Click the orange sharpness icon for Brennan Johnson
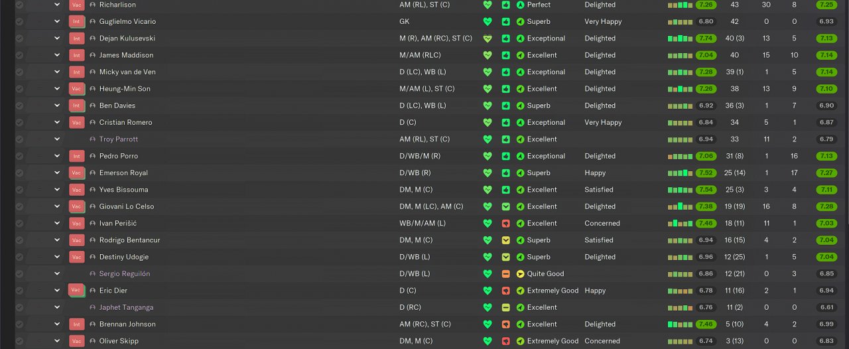 pos(505,324)
